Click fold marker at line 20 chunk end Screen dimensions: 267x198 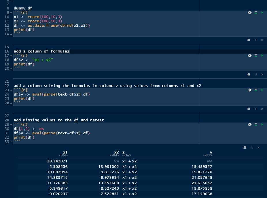tap(11, 69)
